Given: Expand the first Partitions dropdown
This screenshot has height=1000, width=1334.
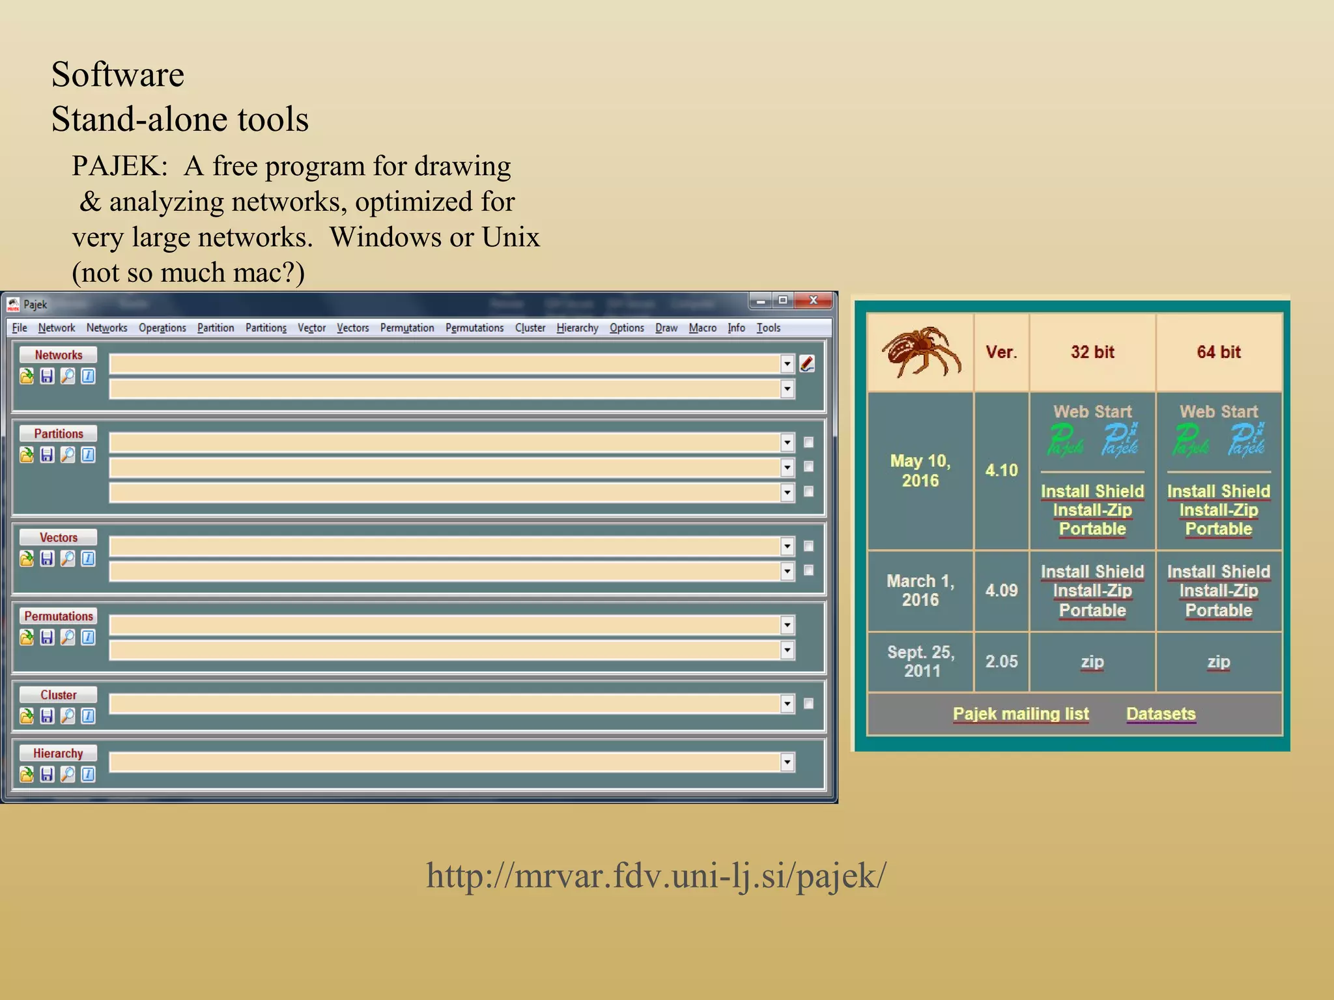Looking at the screenshot, I should coord(788,442).
